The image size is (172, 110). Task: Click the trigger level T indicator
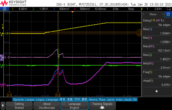tap(2, 27)
